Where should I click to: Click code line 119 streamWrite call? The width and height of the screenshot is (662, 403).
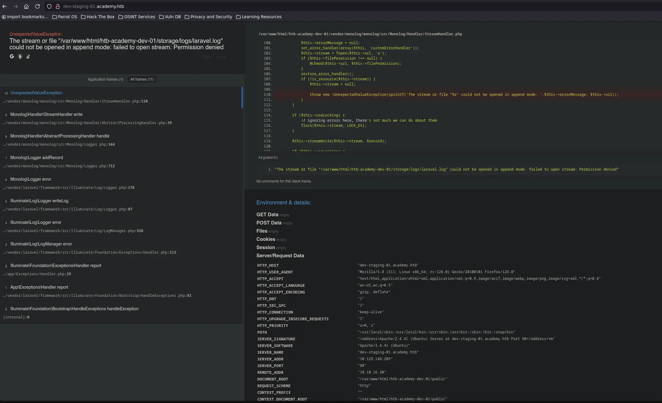coord(339,141)
